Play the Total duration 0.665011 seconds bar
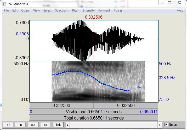187x130 pixels. (94, 118)
